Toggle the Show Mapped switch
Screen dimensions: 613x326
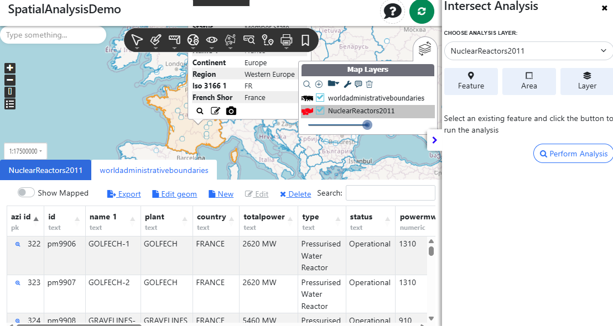[x=26, y=192]
